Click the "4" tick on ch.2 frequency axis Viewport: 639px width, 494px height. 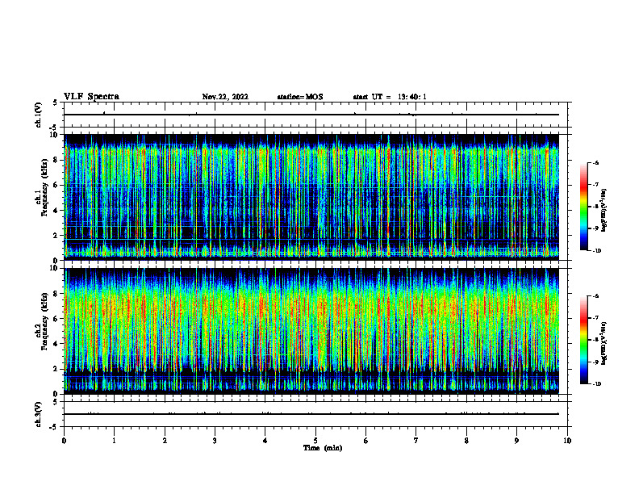coord(57,344)
